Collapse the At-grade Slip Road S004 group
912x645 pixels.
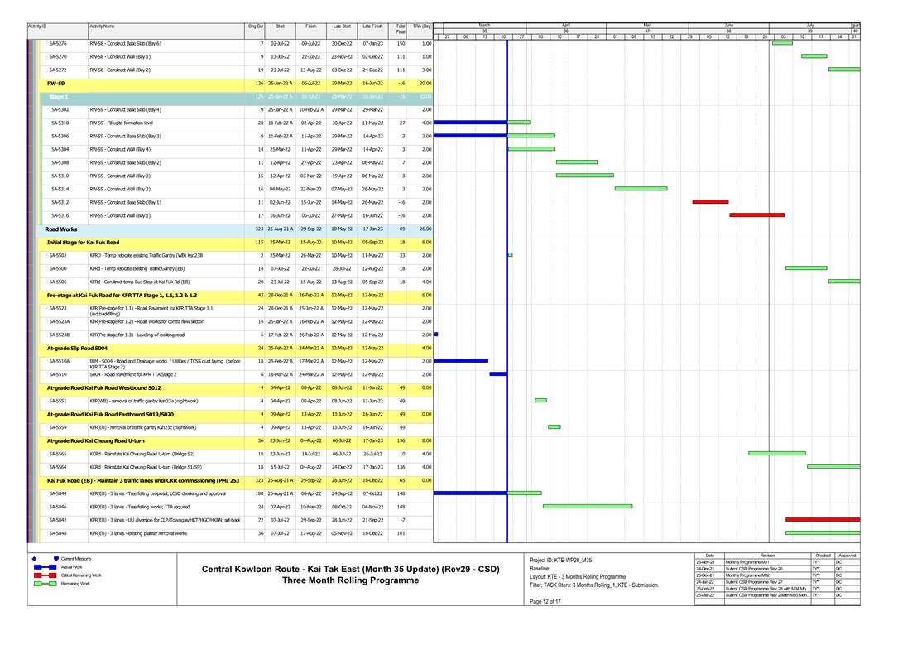79,348
